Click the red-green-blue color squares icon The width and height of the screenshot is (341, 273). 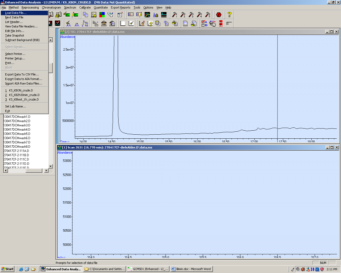(102, 15)
